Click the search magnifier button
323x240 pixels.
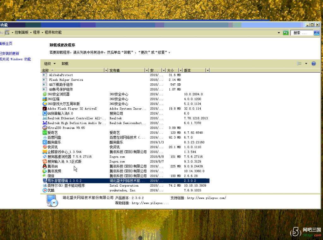316,33
